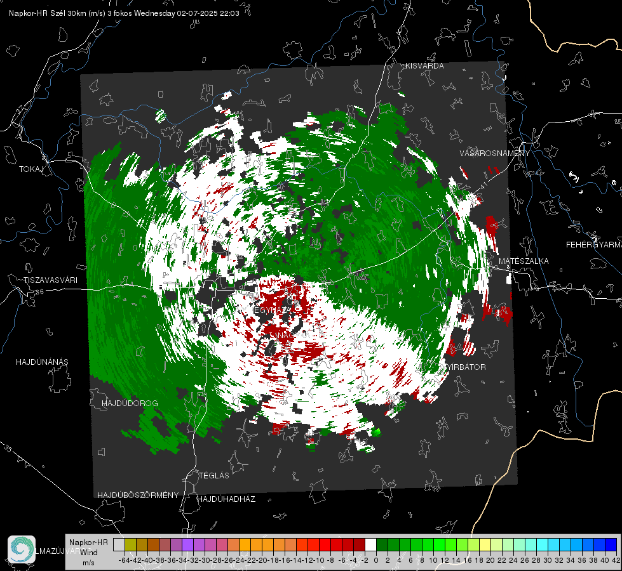Click road number 41 near Vásárosnamény
The width and height of the screenshot is (622, 571).
click(x=483, y=185)
